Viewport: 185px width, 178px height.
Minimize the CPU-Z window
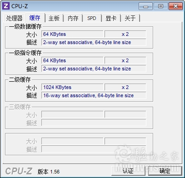pos(145,6)
